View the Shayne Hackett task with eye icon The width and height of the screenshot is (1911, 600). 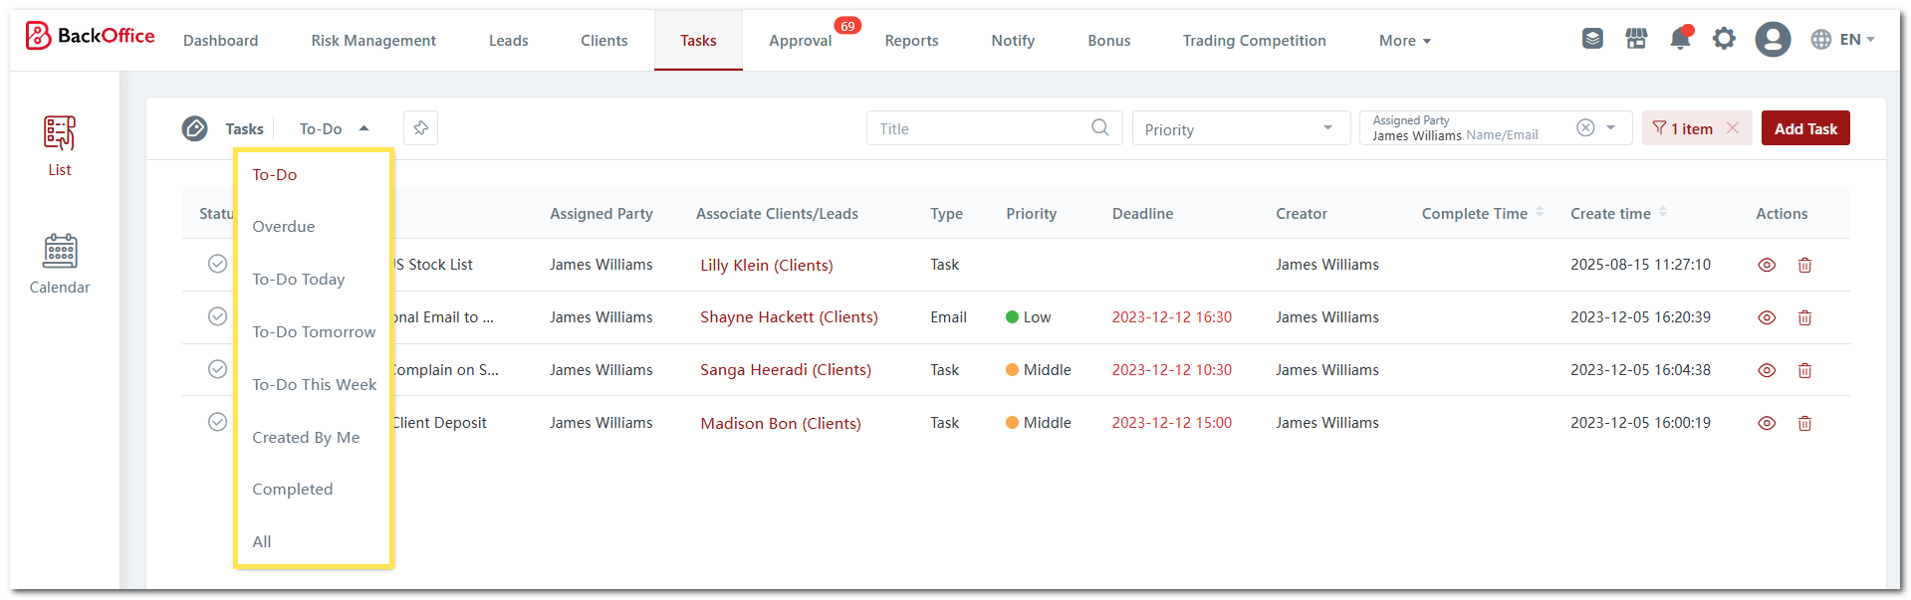pos(1766,317)
